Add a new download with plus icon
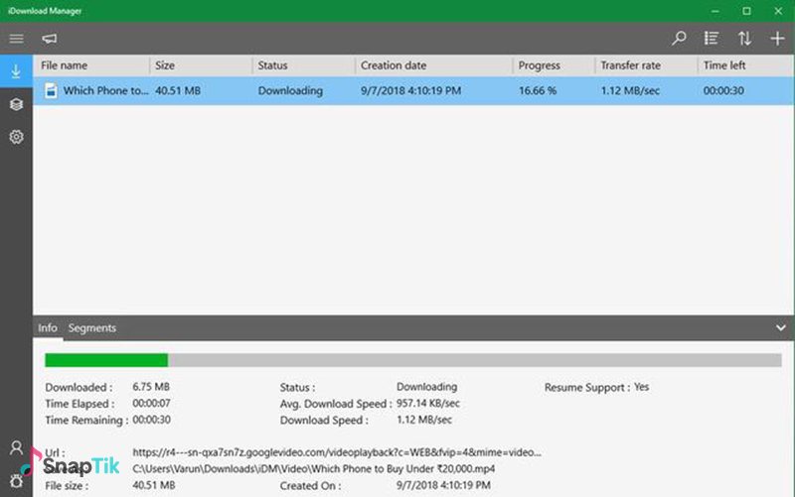This screenshot has width=795, height=497. (x=777, y=39)
